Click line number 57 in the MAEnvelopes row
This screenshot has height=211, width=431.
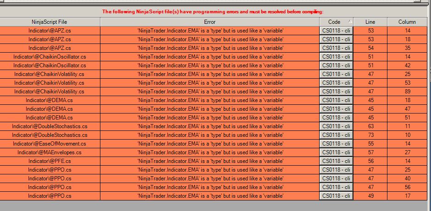point(370,152)
